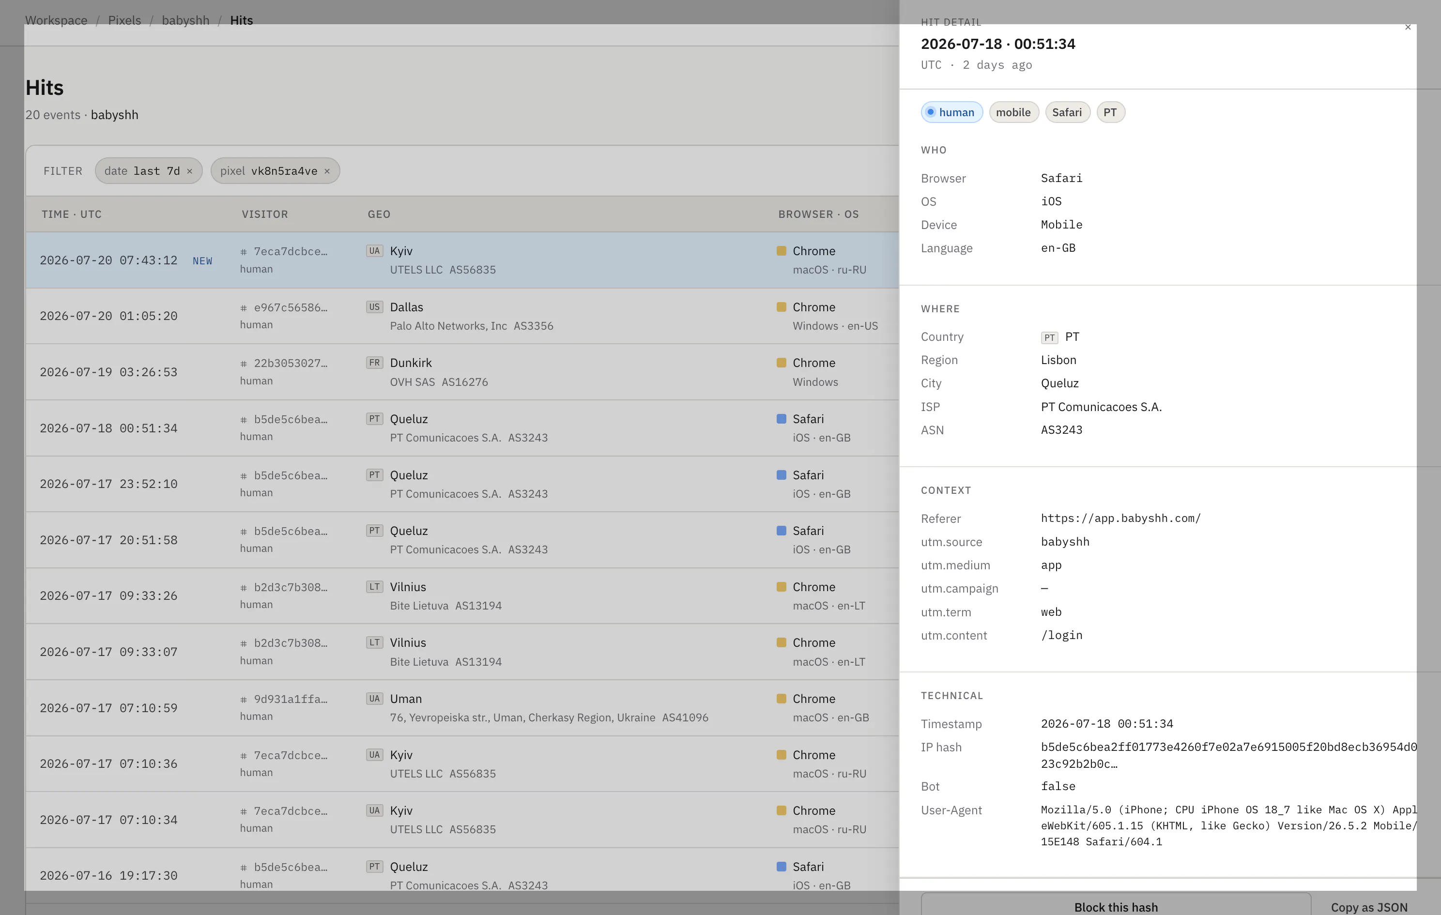Select the 2026-07-18 00:51:34 hit row

tap(462, 428)
